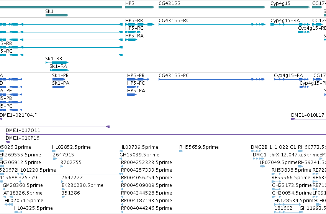The height and width of the screenshot is (214, 326).
Task: Click the LP07049.5prime EST feature
Action: click(262, 166)
